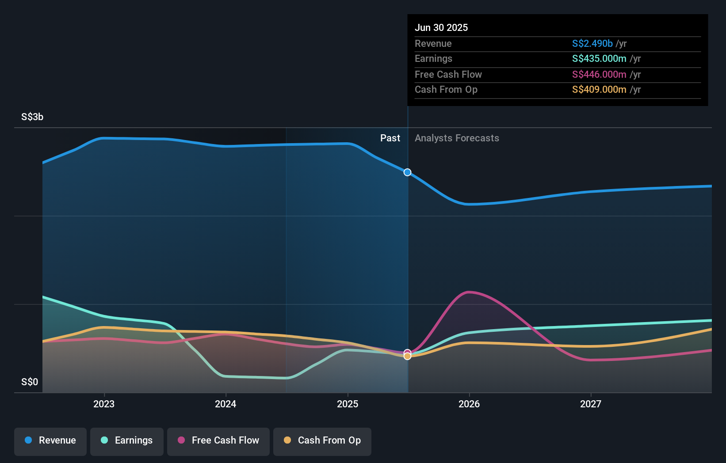Click the S$446.000m free cash flow value
Image resolution: width=726 pixels, height=463 pixels.
tap(599, 74)
